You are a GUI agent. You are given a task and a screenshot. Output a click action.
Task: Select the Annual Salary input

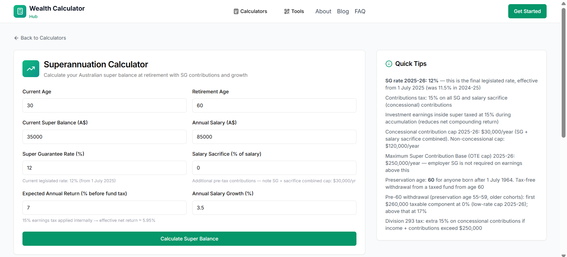[274, 137]
